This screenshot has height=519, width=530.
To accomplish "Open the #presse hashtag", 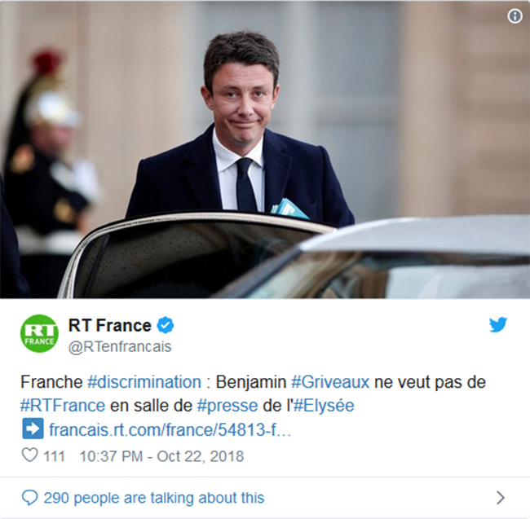I will pyautogui.click(x=227, y=405).
